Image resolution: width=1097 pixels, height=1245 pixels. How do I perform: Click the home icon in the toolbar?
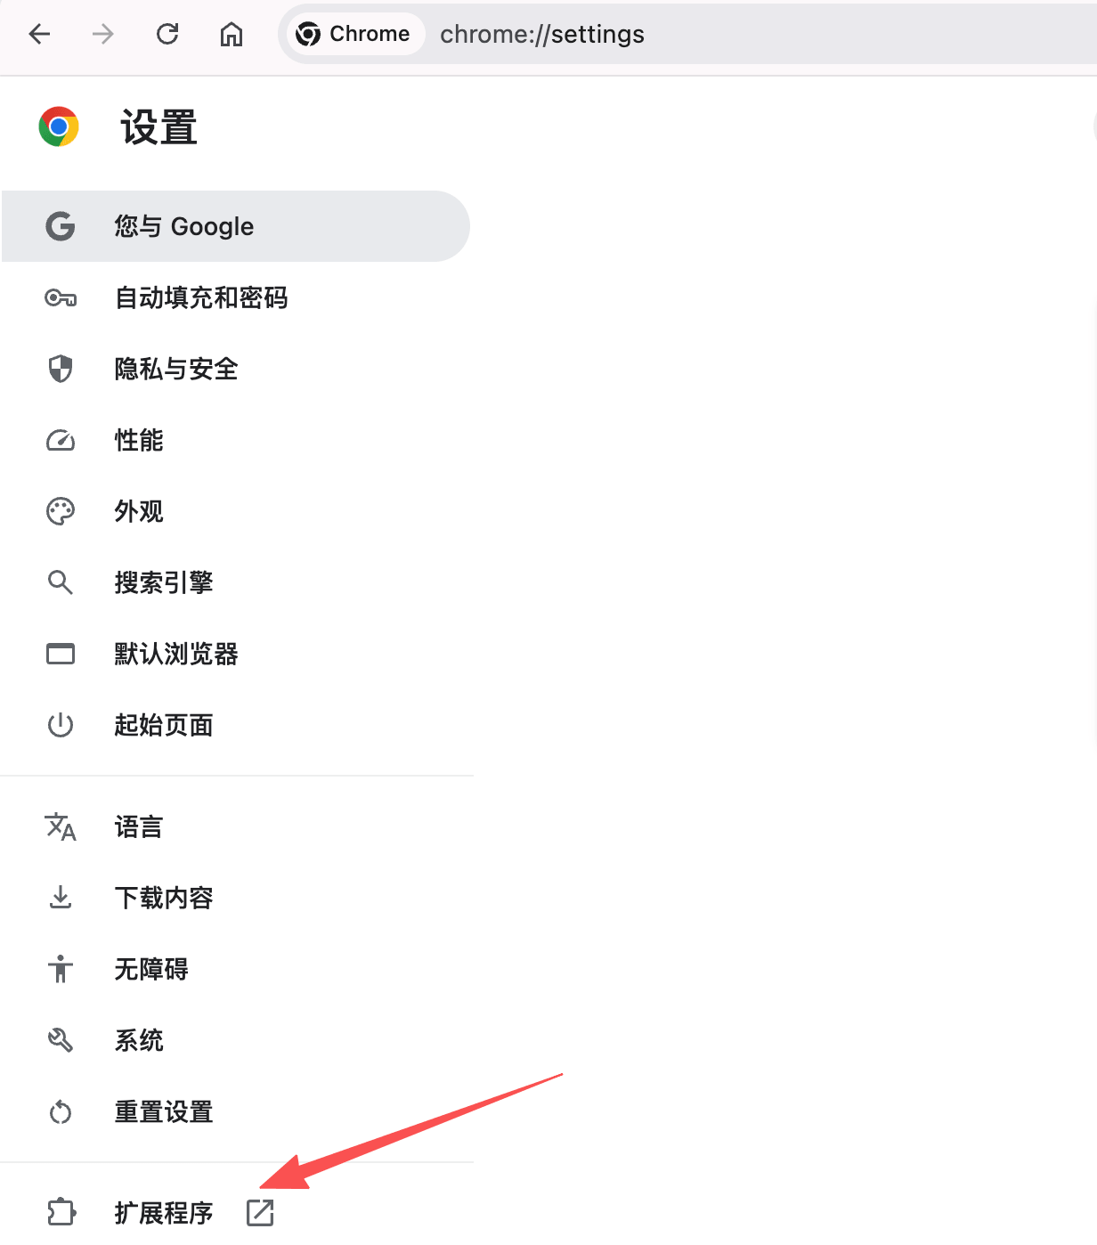tap(231, 34)
